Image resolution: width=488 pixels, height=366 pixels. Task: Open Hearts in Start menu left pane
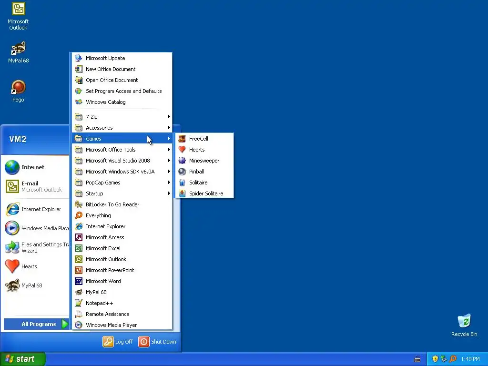point(36,266)
